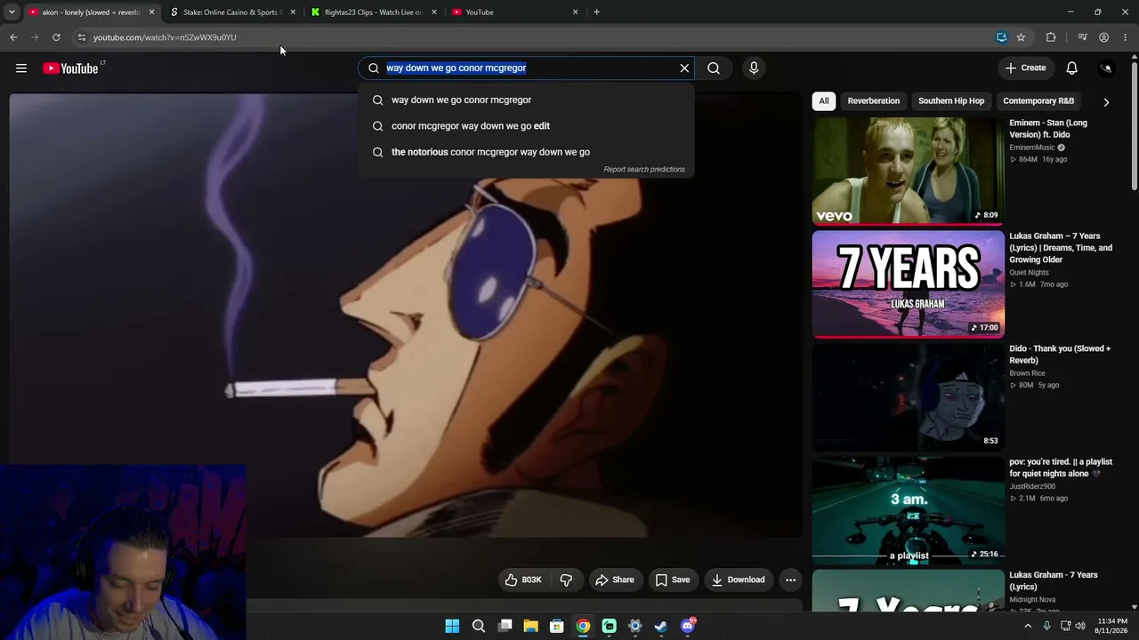
Task: Open the '3 am.' playlist thumbnail
Action: [908, 509]
